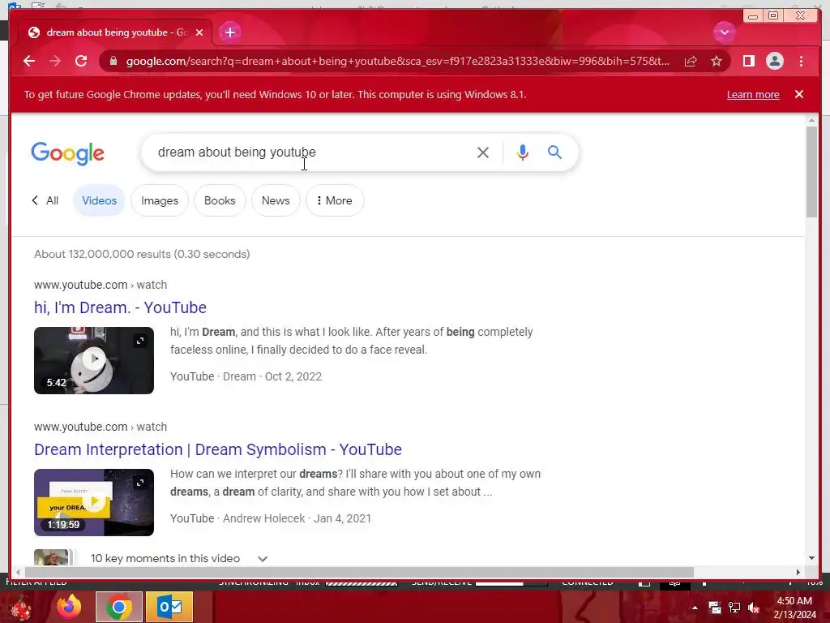Open Firefox from the taskbar

[70, 607]
